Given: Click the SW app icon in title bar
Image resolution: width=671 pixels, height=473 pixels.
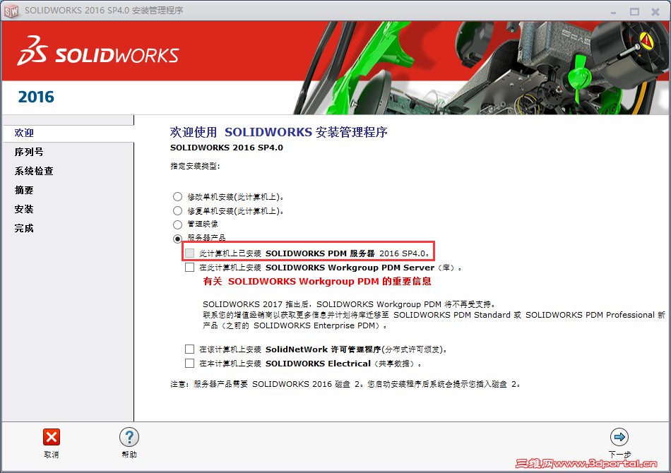Looking at the screenshot, I should click(x=11, y=11).
